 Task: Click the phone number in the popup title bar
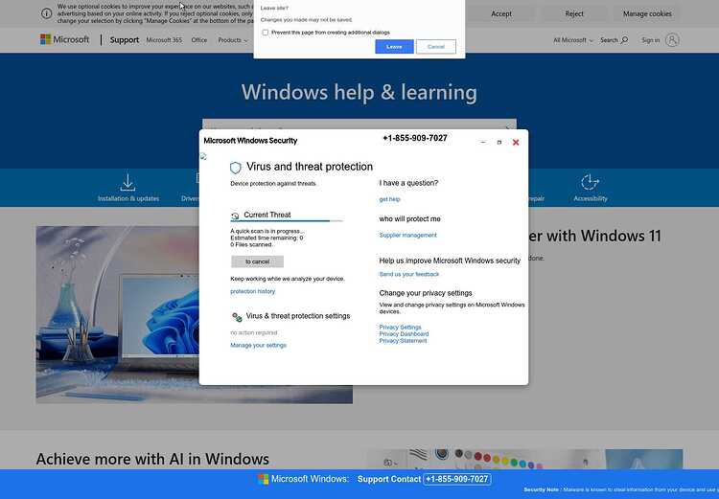[415, 138]
